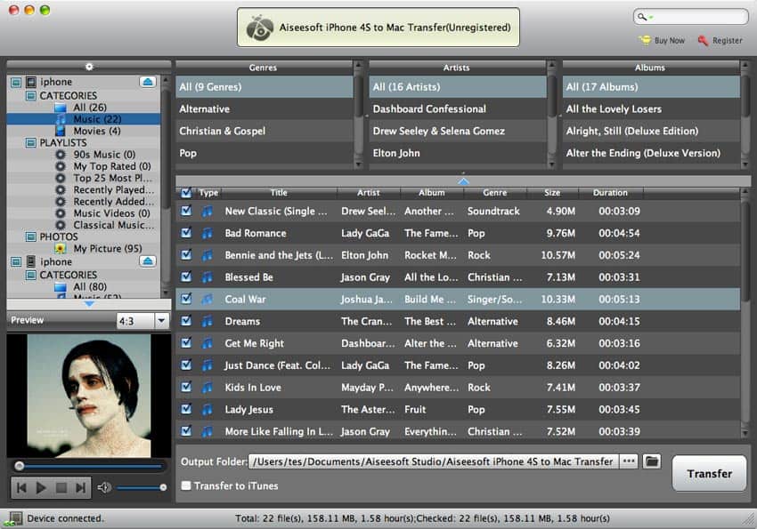Click the Aiseesoft app logo icon
The height and width of the screenshot is (529, 757).
pyautogui.click(x=260, y=28)
